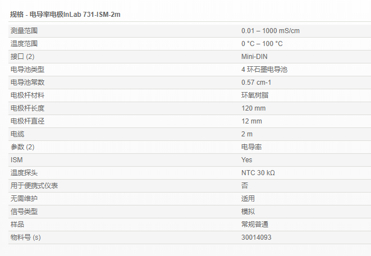This screenshot has height=256, width=371.
Task: Select the 测量范围 row label
Action: point(24,31)
